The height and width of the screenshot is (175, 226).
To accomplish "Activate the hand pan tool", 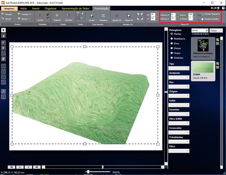I will coord(3,36).
